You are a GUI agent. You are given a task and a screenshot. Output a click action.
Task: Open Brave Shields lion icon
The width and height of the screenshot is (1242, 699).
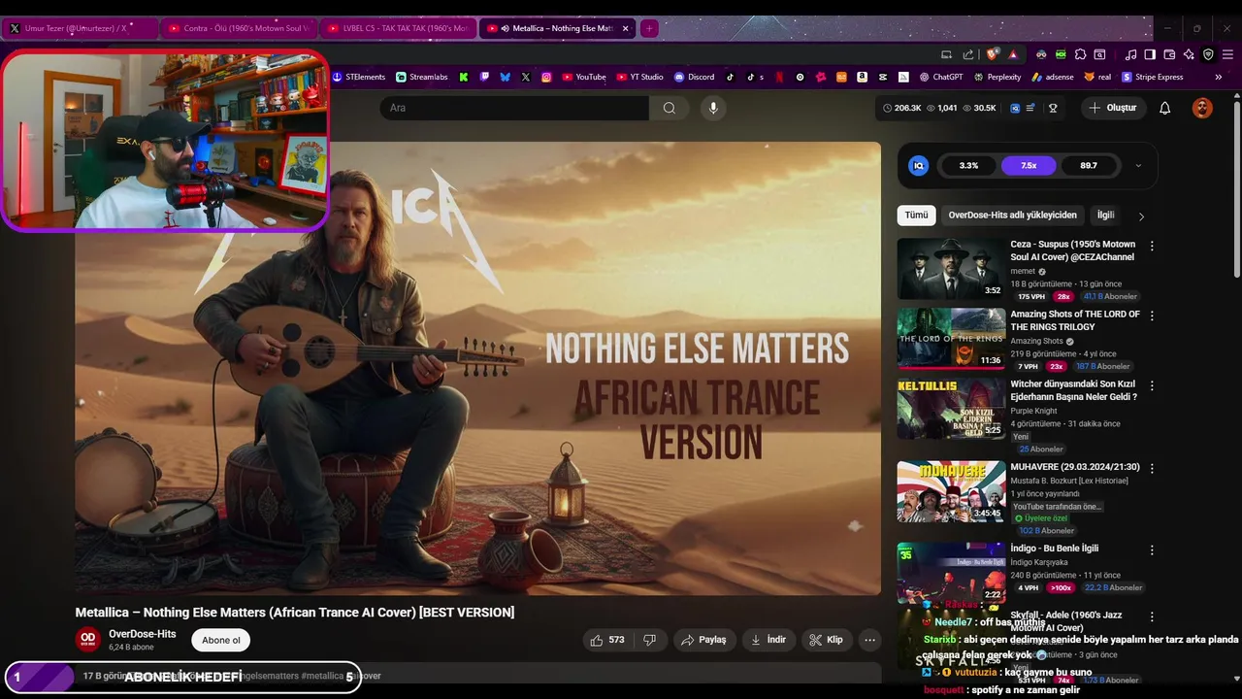point(991,54)
